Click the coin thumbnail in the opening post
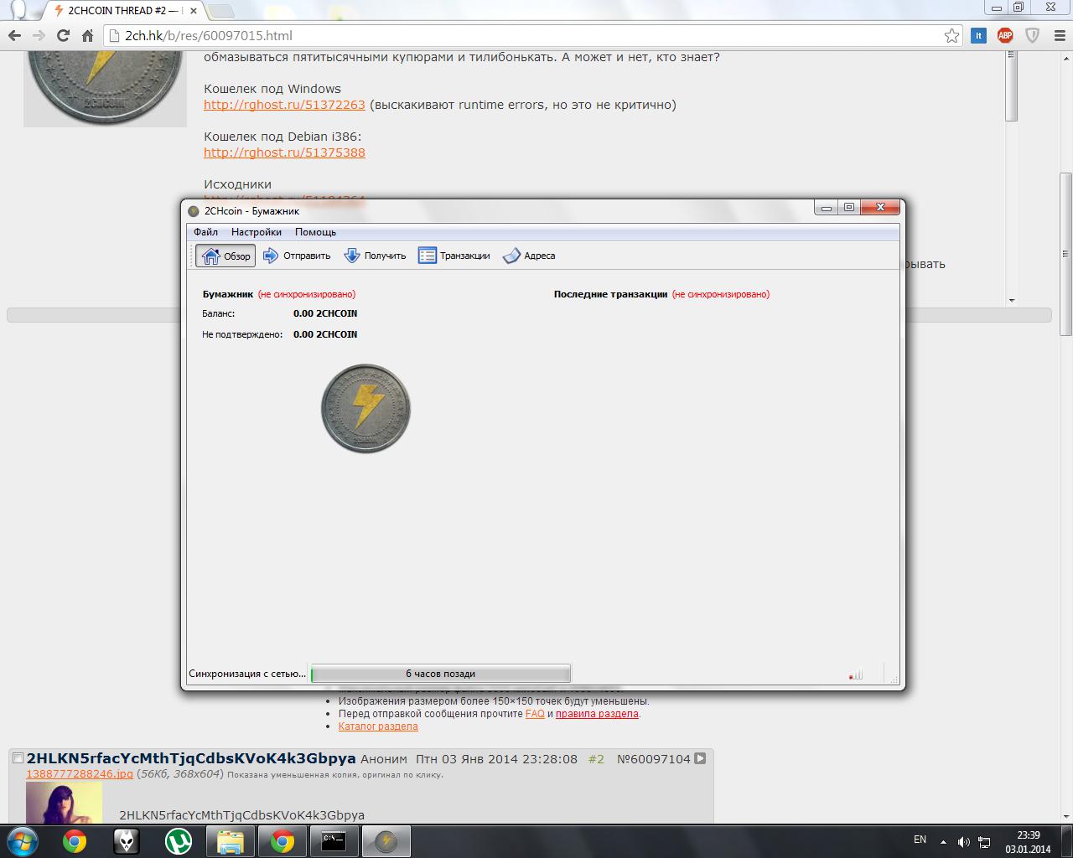 point(105,89)
